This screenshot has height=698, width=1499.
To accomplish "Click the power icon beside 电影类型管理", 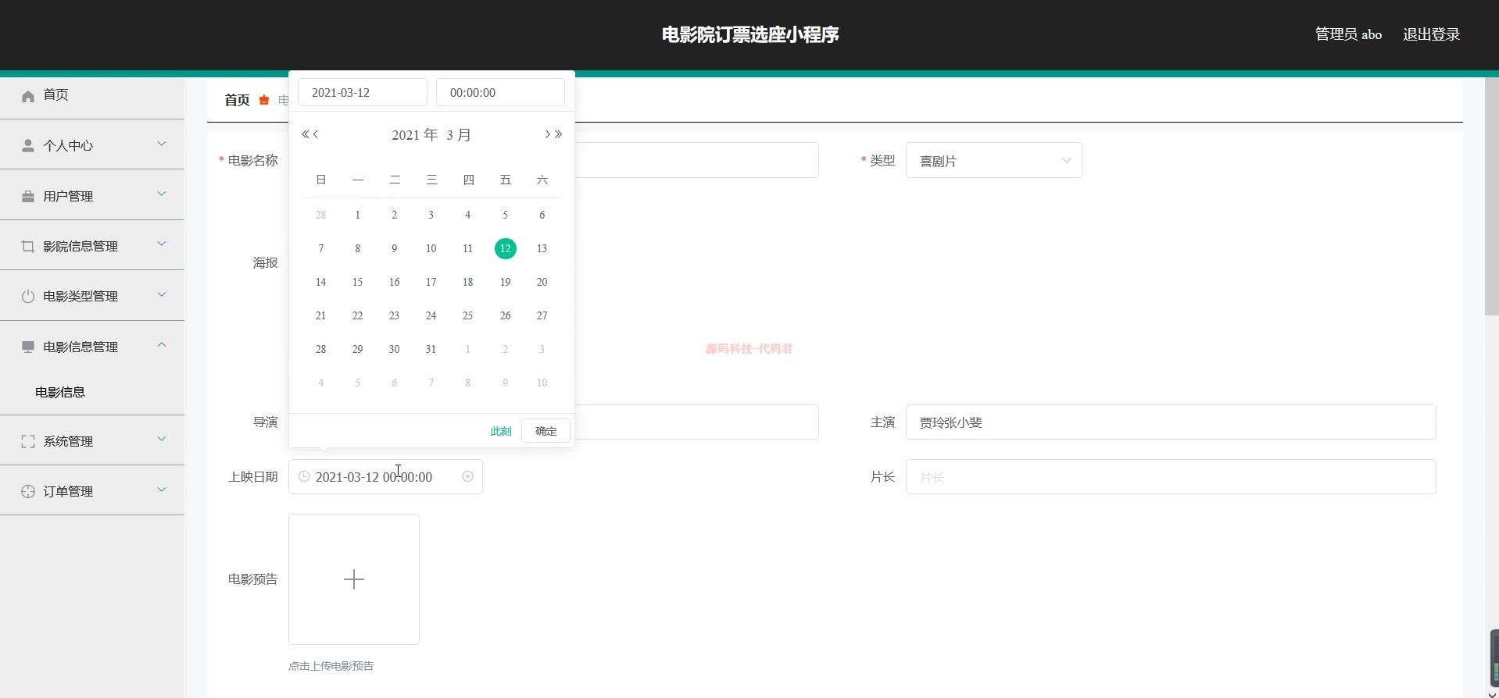I will click(x=28, y=297).
